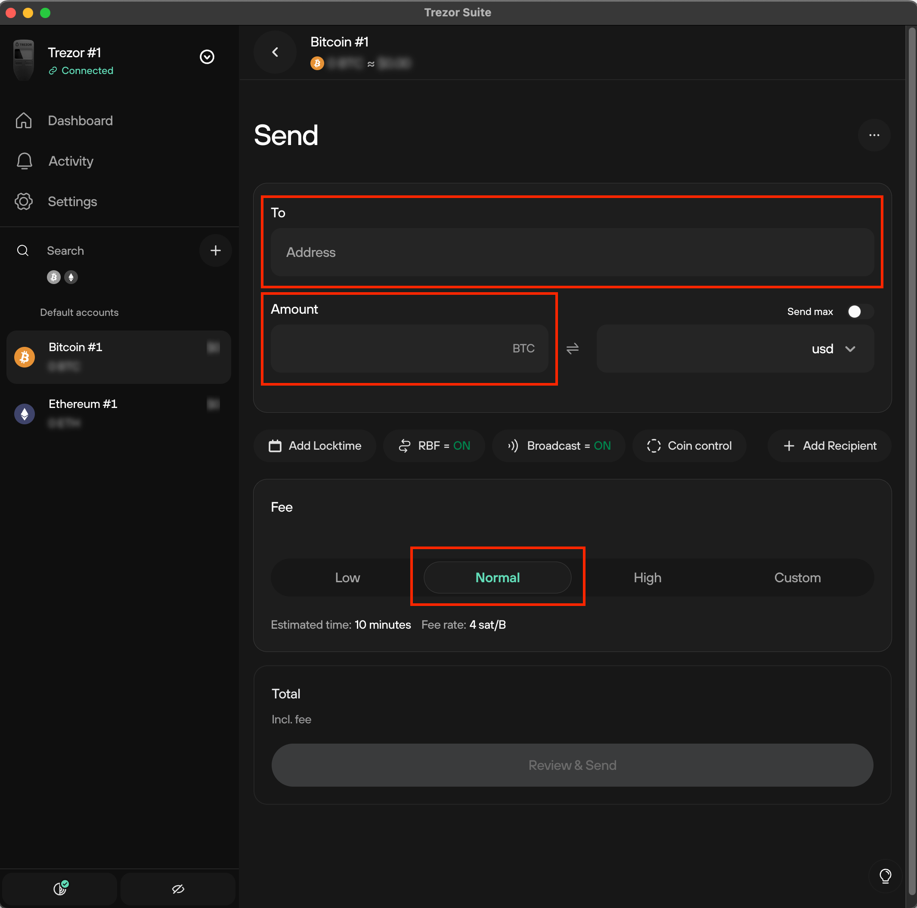This screenshot has width=917, height=908.
Task: Click the Bitcoin icon in the account header
Action: (x=317, y=63)
